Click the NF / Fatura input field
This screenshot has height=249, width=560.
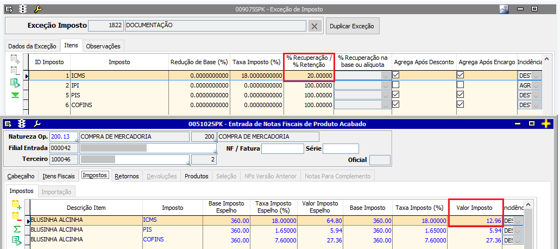[282, 148]
